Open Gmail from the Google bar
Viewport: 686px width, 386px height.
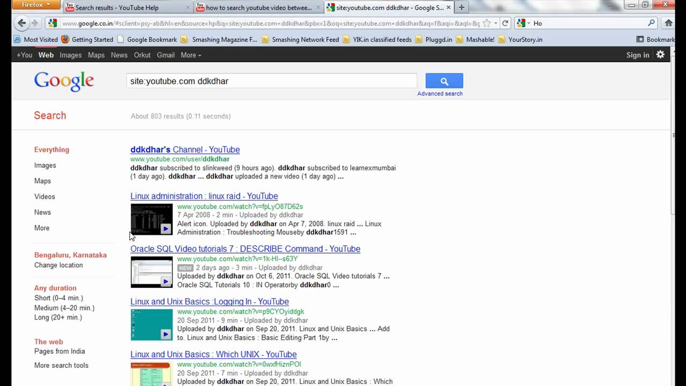pos(166,55)
